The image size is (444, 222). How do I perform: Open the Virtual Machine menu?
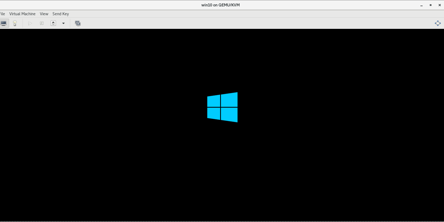click(x=22, y=14)
